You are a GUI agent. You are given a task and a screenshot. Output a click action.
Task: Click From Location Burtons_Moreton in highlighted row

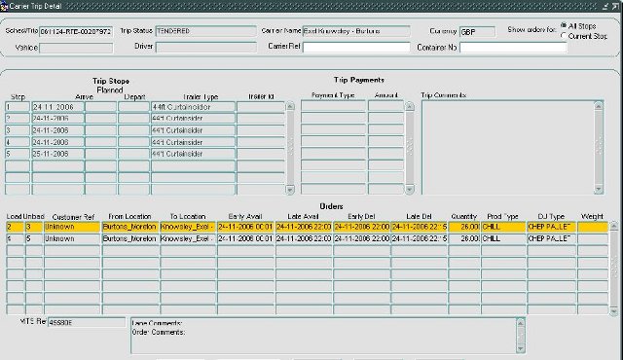tap(130, 227)
